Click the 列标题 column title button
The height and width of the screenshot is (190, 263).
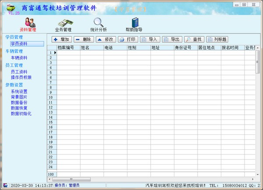point(217,39)
